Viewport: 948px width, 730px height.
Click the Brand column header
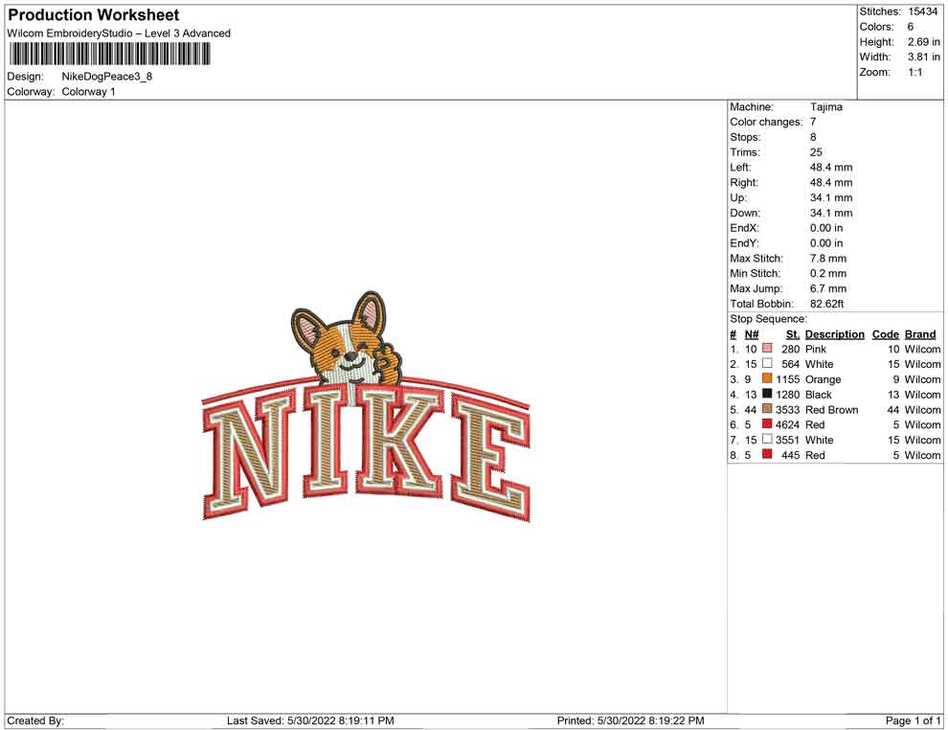(x=920, y=334)
